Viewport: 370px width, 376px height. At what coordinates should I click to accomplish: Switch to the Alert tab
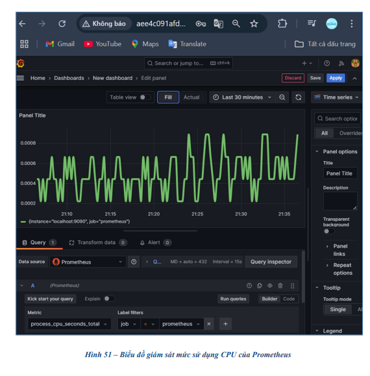155,242
